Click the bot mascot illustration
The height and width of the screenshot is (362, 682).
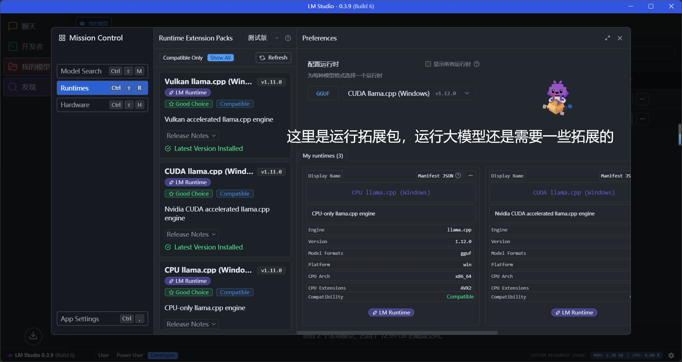557,98
